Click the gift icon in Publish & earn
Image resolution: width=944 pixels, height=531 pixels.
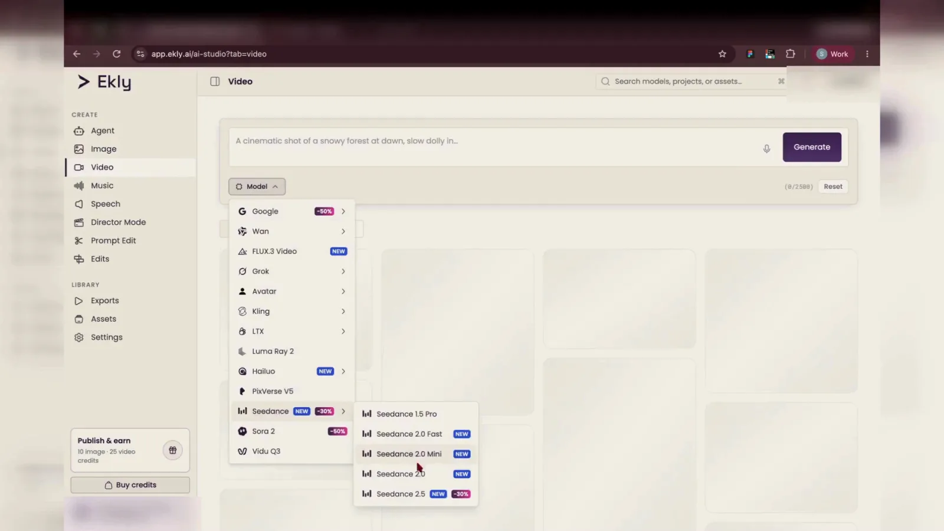point(173,450)
